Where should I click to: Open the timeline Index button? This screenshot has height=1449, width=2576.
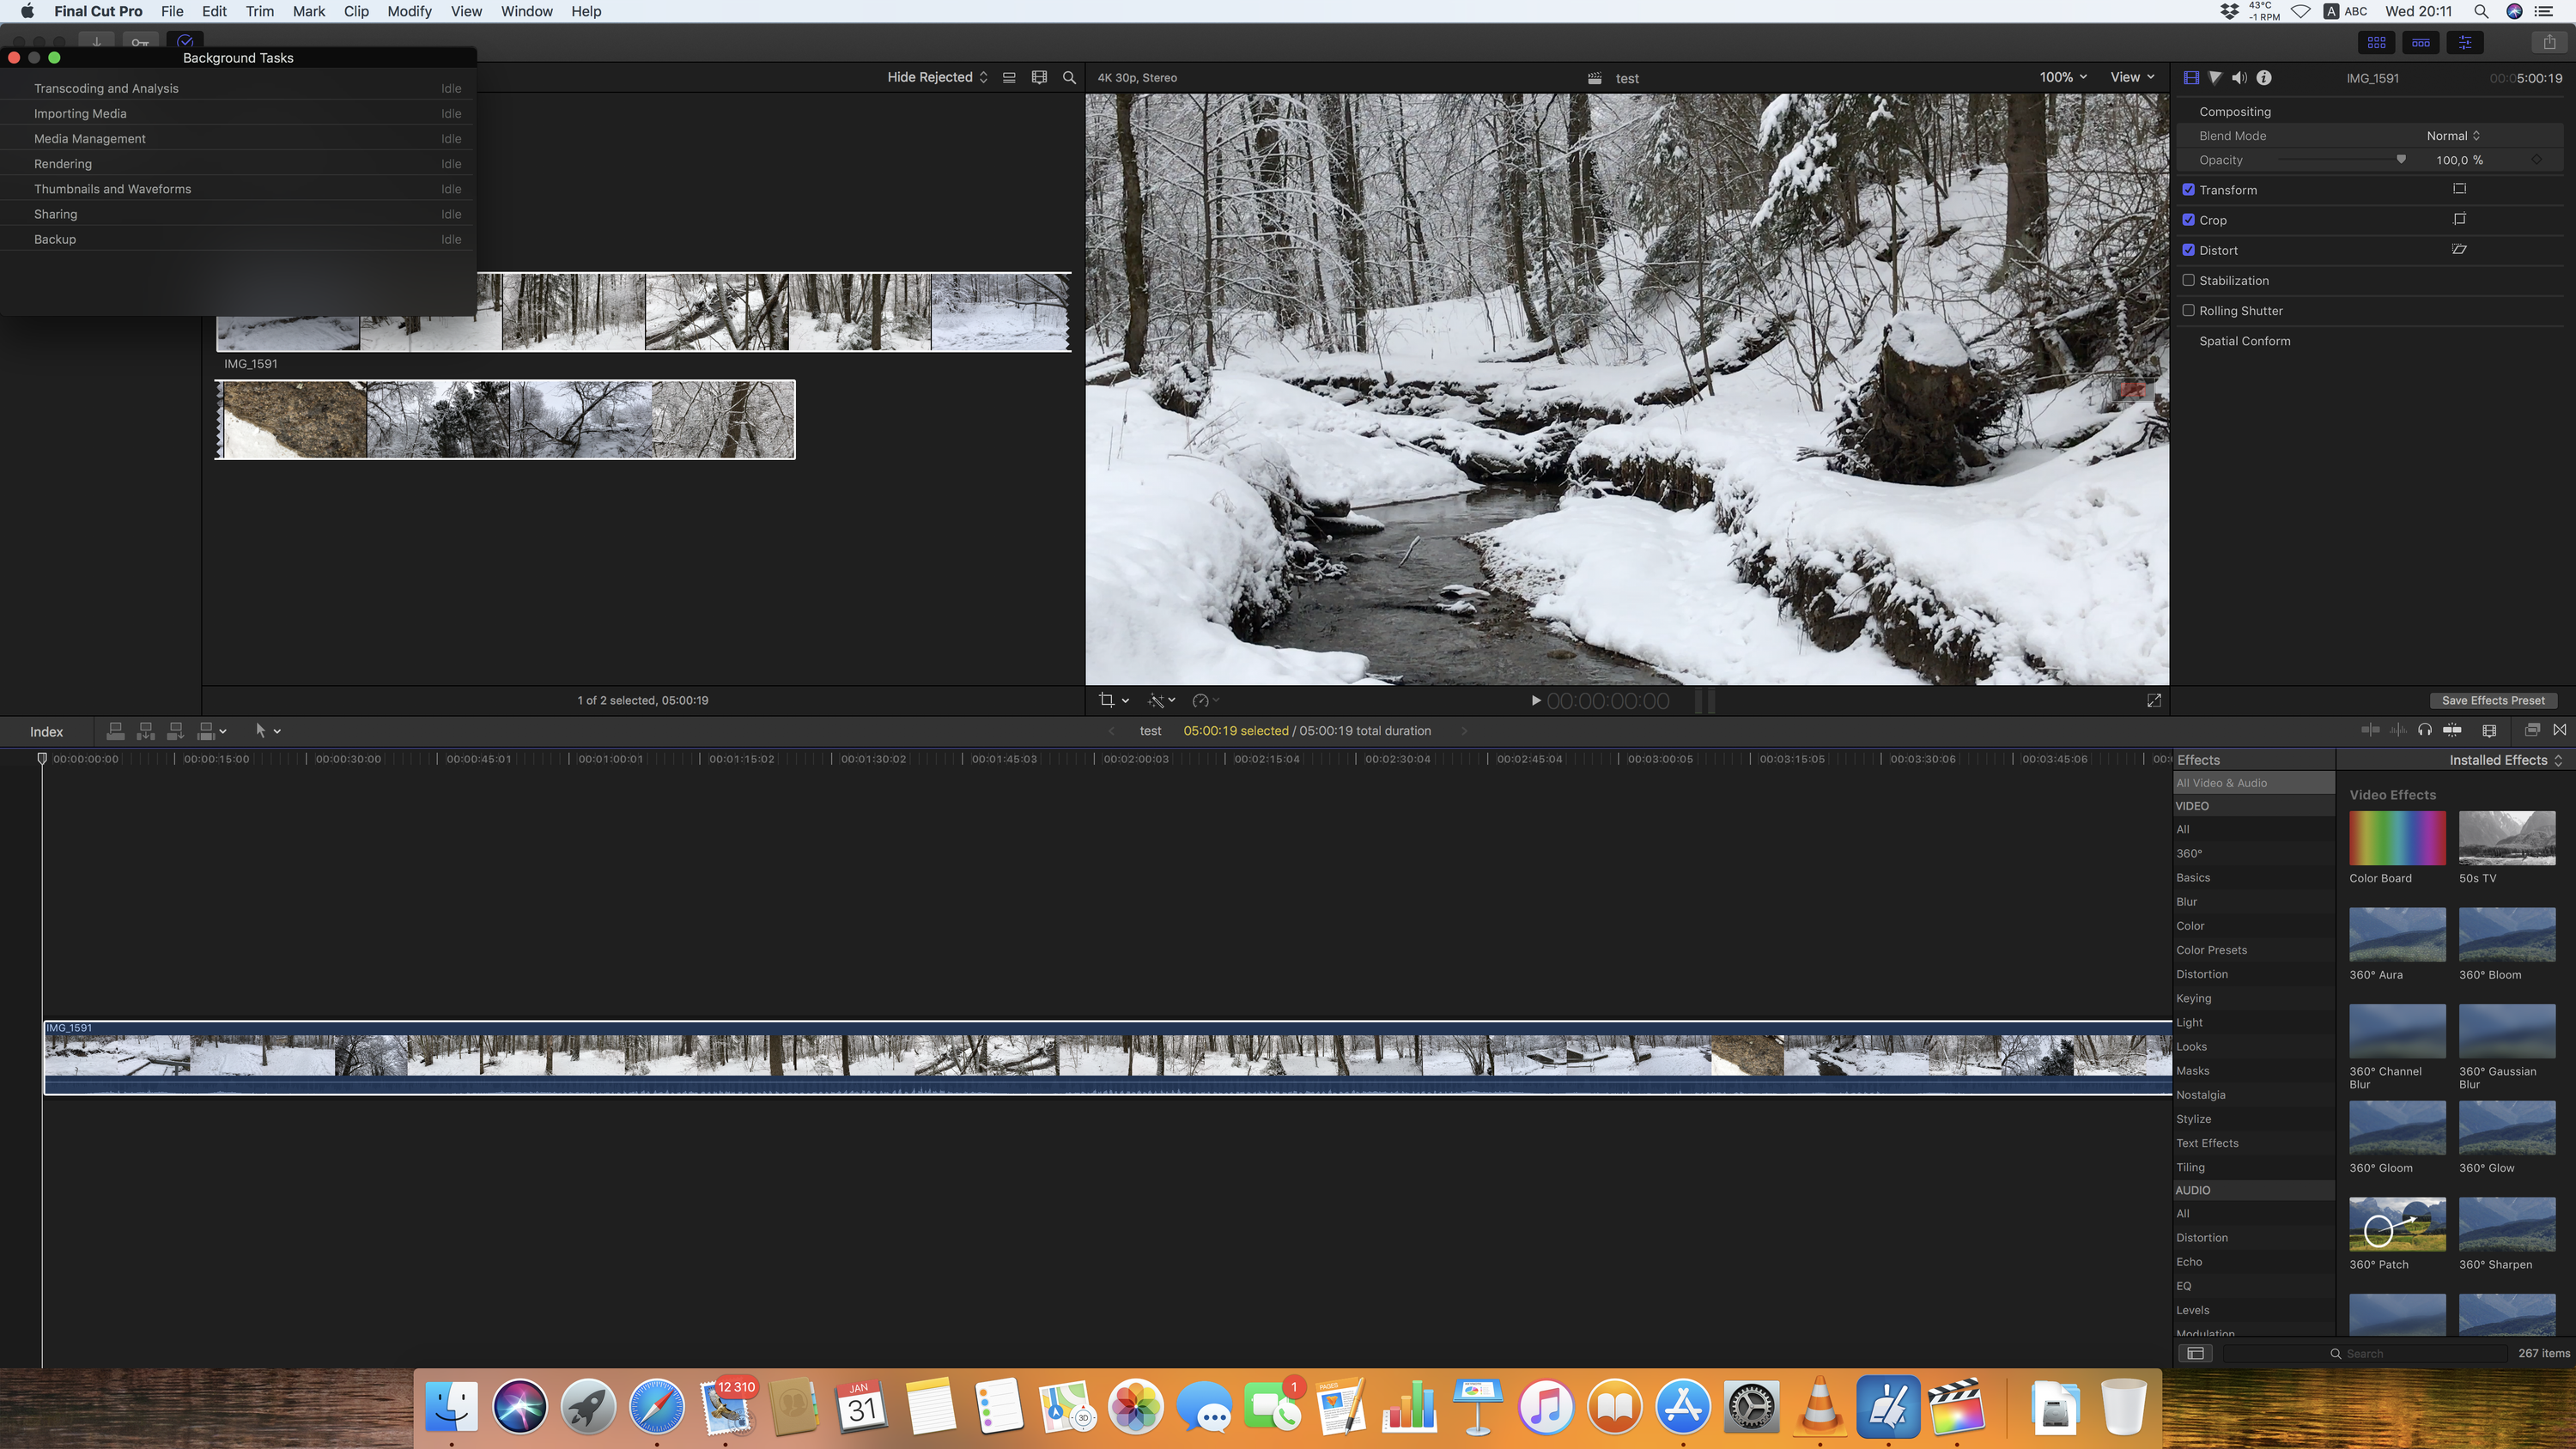[x=46, y=731]
